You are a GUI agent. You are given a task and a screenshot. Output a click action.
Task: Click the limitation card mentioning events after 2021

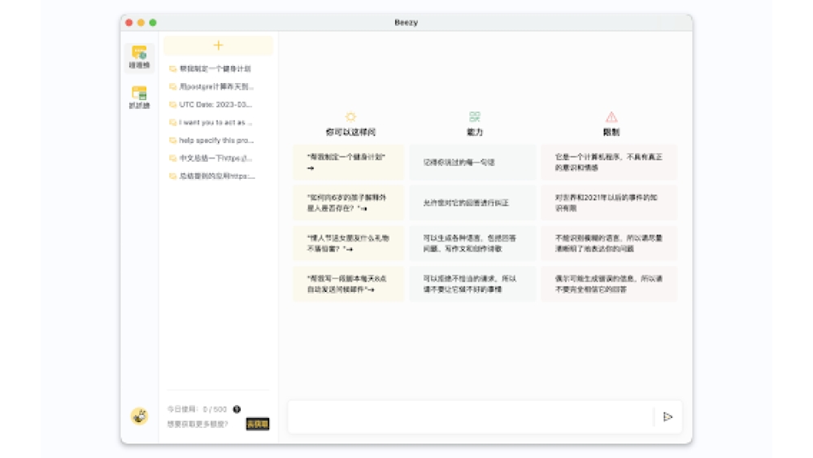pyautogui.click(x=609, y=203)
